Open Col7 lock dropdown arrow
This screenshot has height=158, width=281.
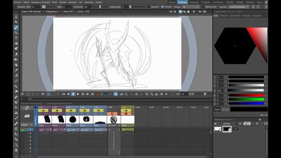[x=133, y=114]
